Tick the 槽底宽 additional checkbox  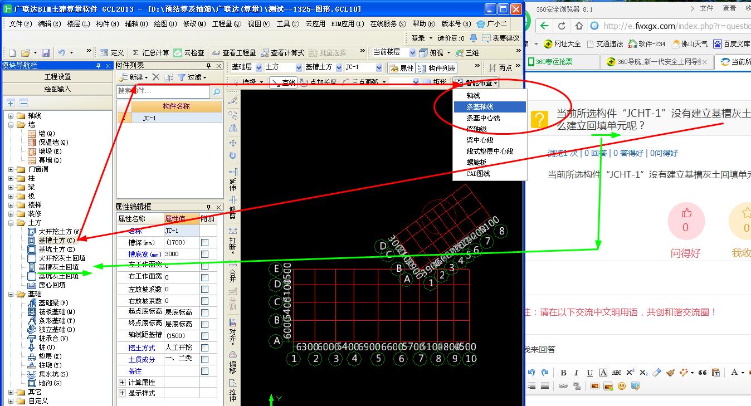(205, 255)
